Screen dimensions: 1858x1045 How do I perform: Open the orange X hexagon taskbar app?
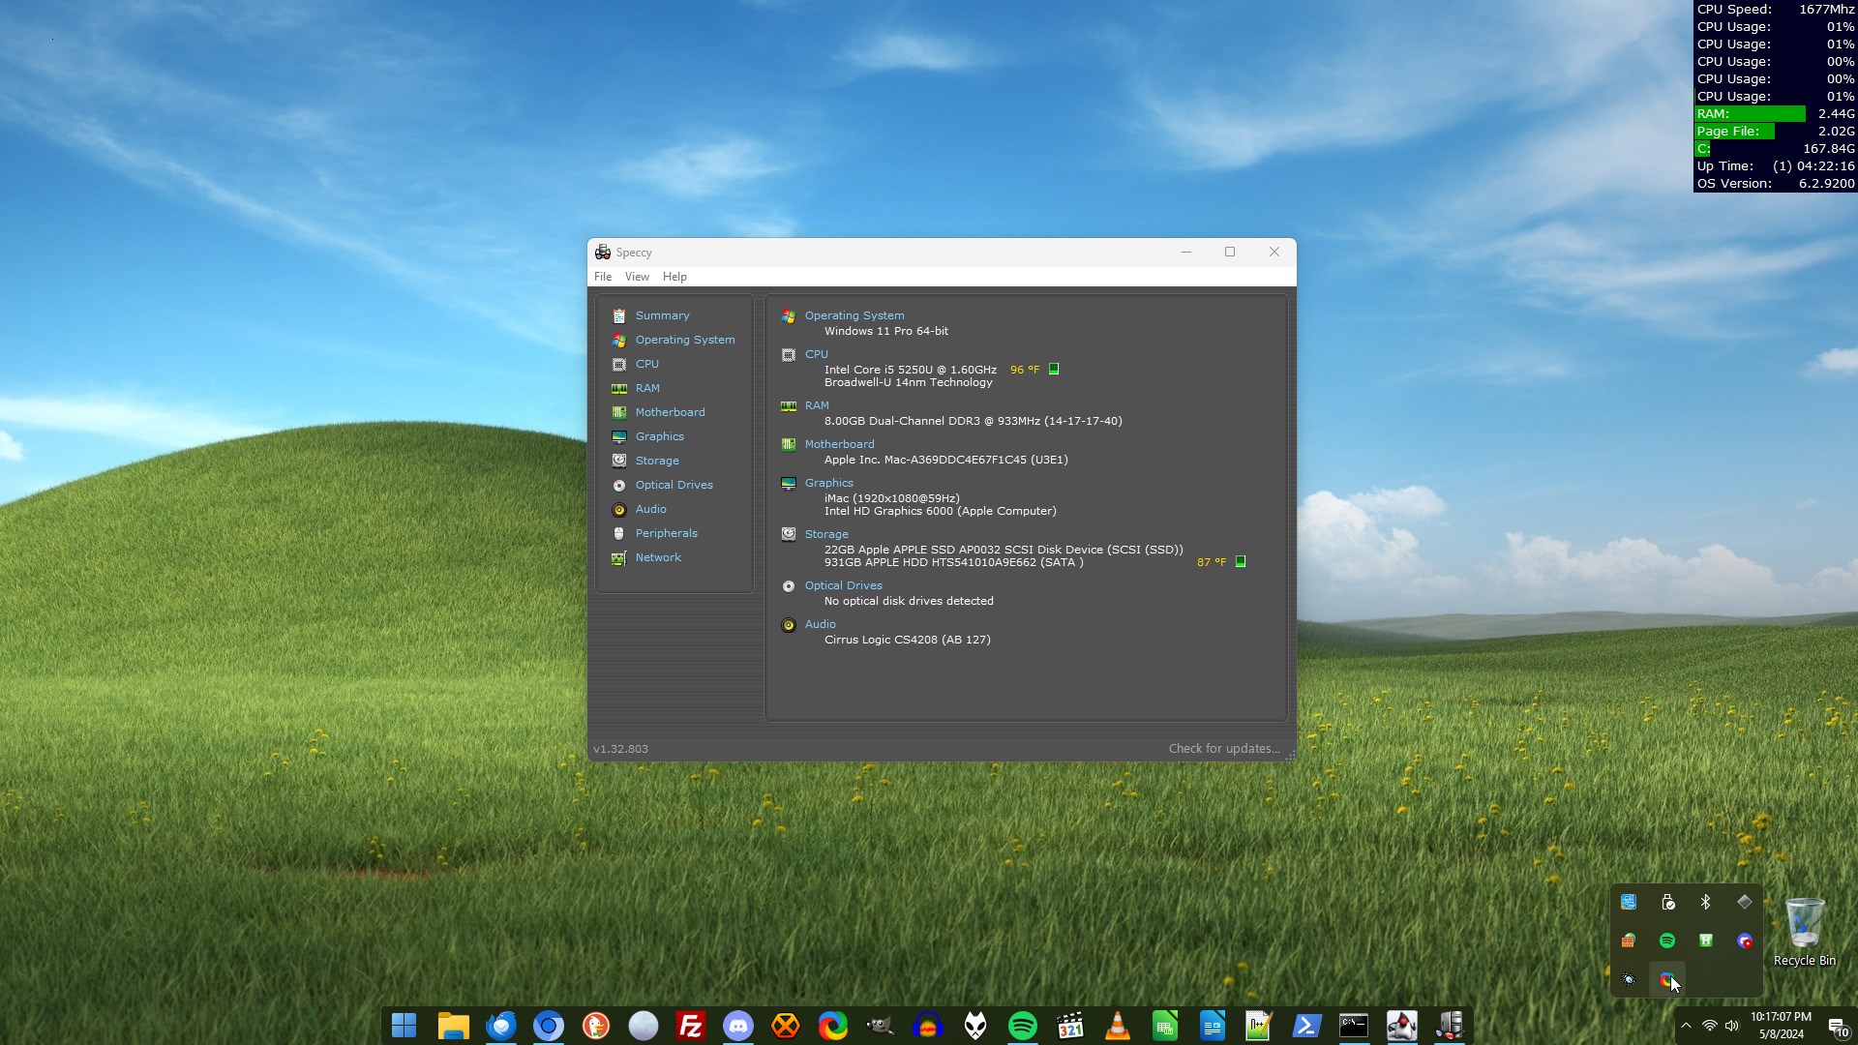point(786,1026)
